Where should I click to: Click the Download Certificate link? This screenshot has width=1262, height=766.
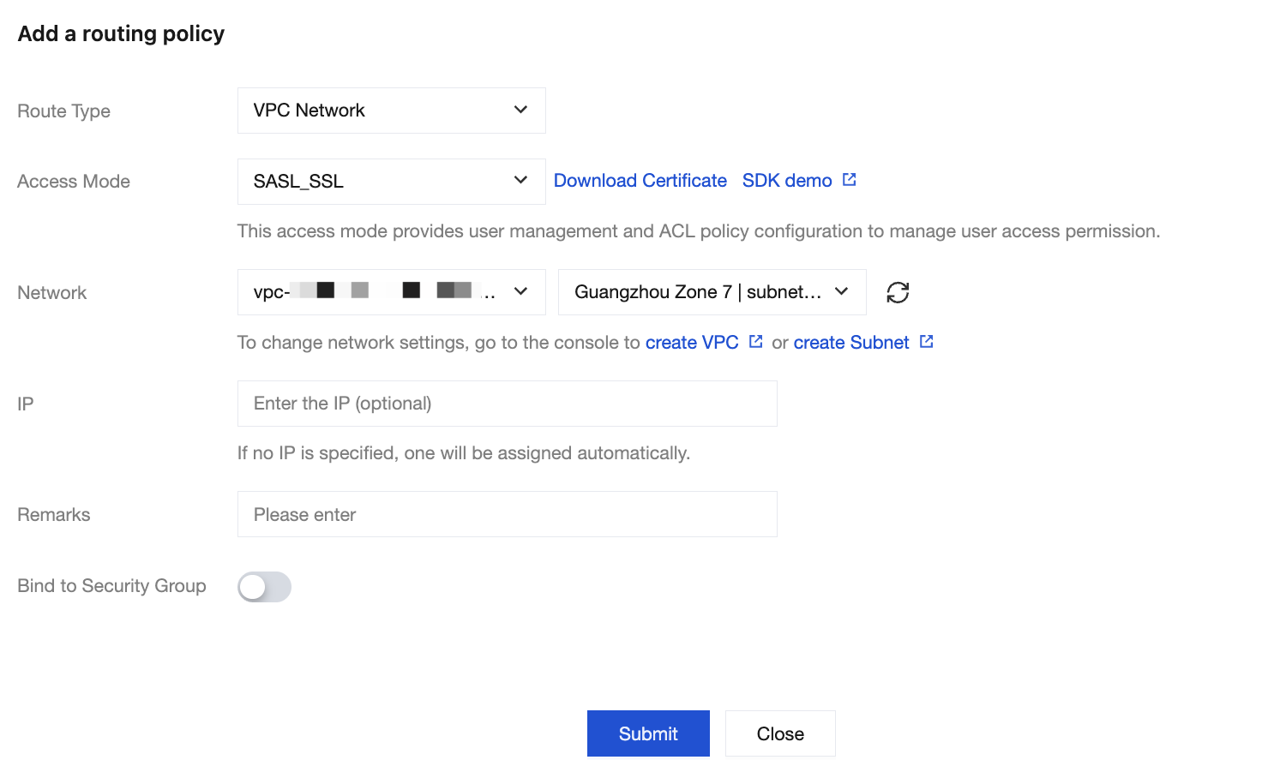[x=640, y=181]
